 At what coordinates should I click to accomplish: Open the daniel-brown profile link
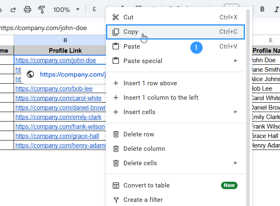[x=61, y=108]
